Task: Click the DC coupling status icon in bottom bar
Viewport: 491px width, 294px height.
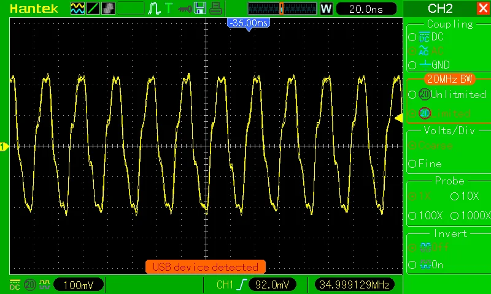Action: (15, 285)
